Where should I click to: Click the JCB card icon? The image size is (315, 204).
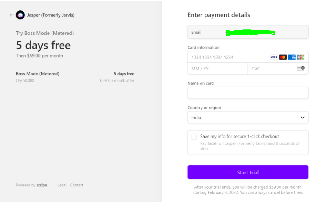point(300,57)
